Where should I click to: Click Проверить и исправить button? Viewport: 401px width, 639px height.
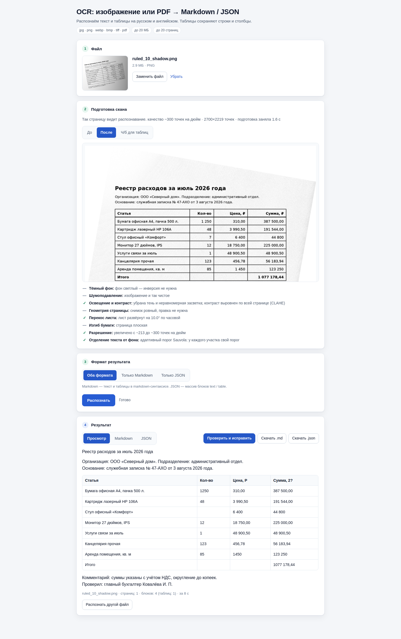(229, 438)
